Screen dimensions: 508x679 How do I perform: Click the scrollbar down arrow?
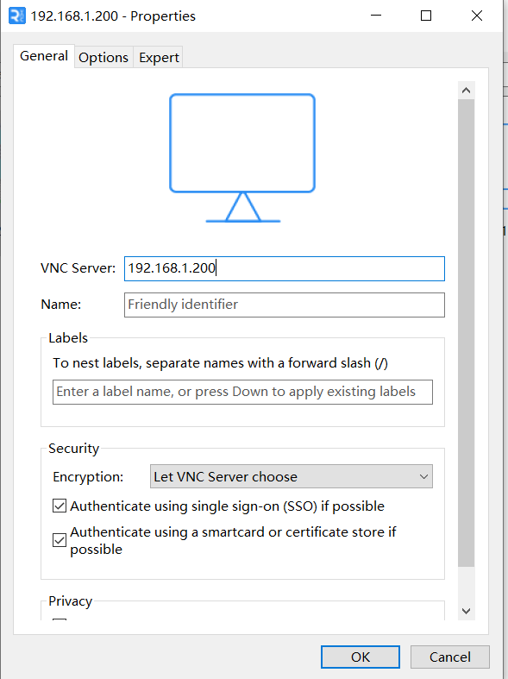[x=466, y=611]
